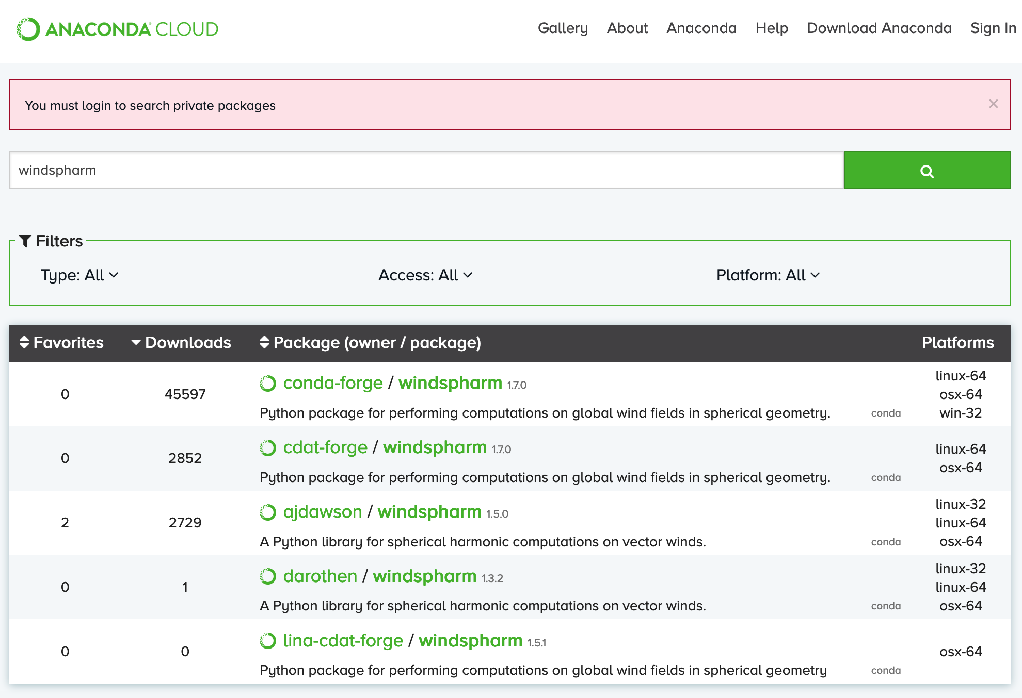This screenshot has height=698, width=1022.
Task: Click the download count 2852
Action: coord(185,458)
